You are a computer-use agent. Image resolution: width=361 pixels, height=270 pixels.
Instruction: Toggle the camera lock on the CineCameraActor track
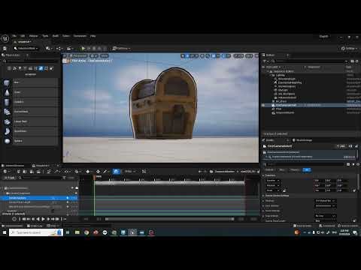(x=77, y=188)
